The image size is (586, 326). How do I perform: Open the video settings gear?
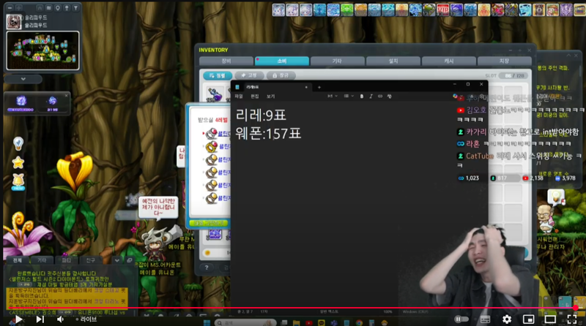point(507,319)
